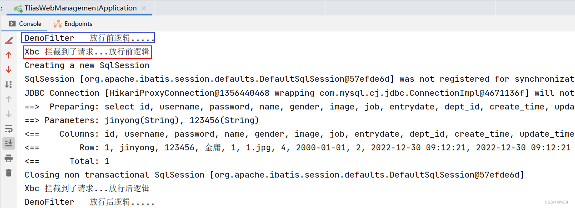Print the console output
575x208 pixels.
pos(9,158)
